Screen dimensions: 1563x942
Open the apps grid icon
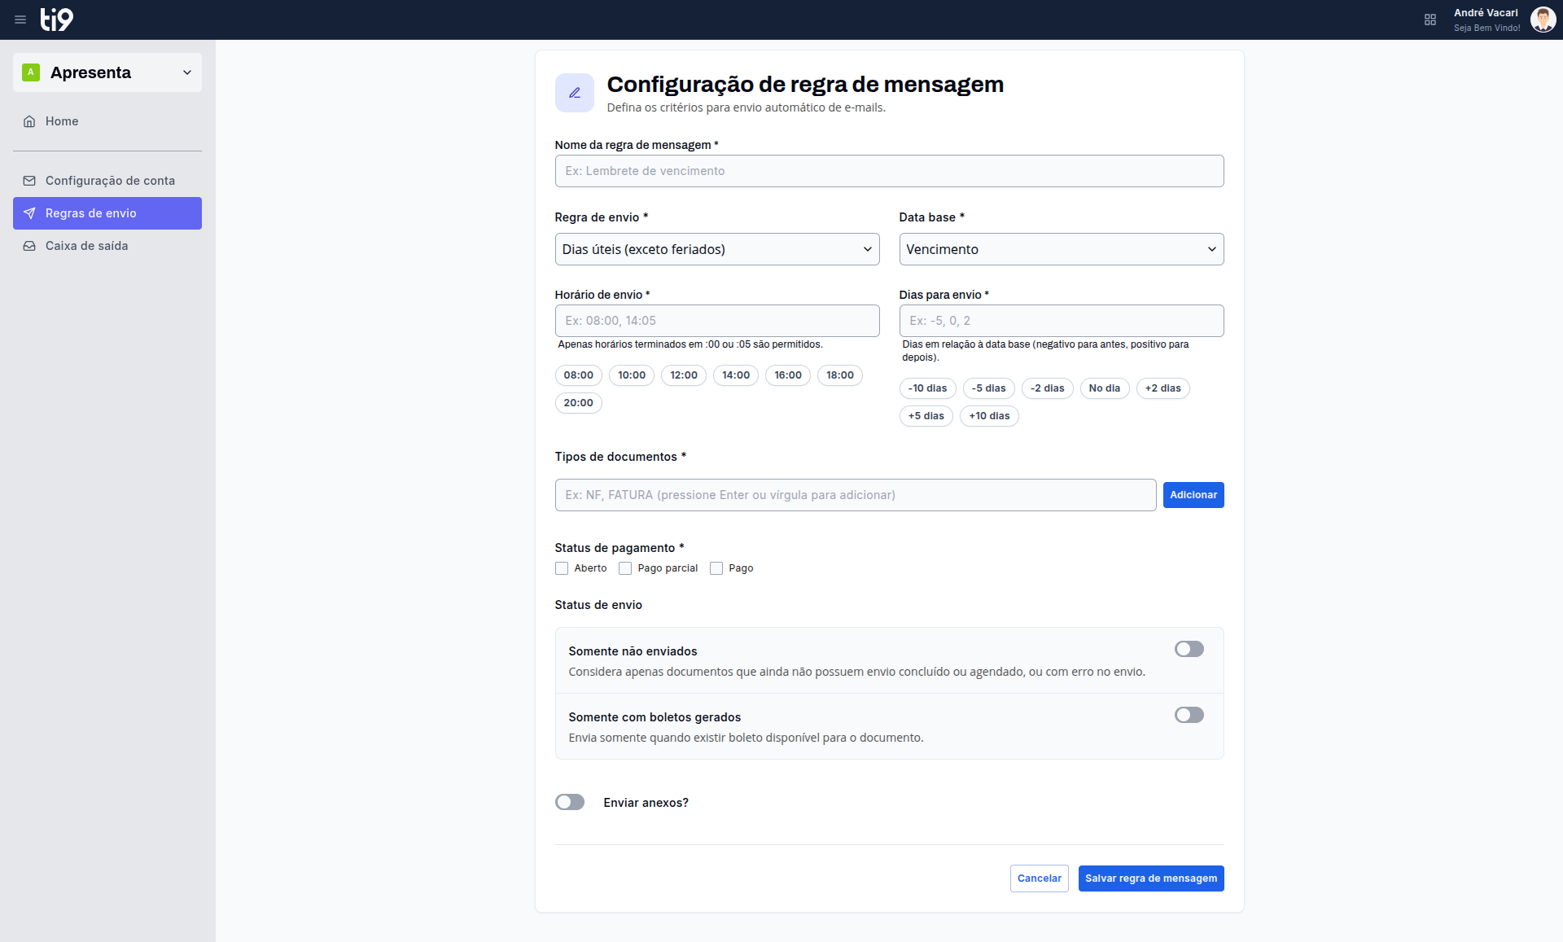pos(1430,20)
